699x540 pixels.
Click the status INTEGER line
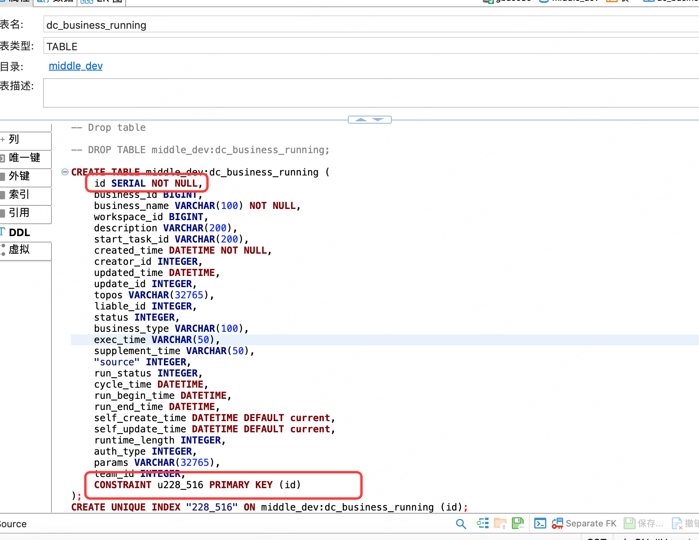(137, 317)
